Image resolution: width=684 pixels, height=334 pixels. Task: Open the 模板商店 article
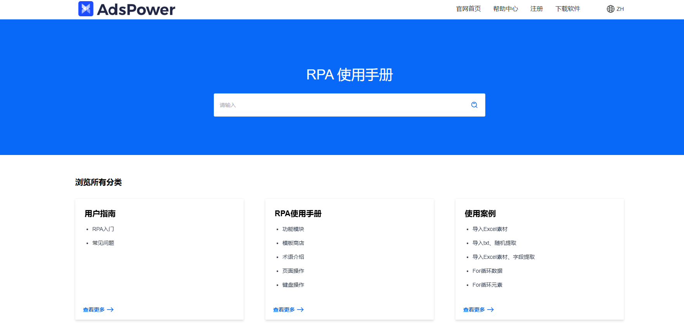[293, 243]
